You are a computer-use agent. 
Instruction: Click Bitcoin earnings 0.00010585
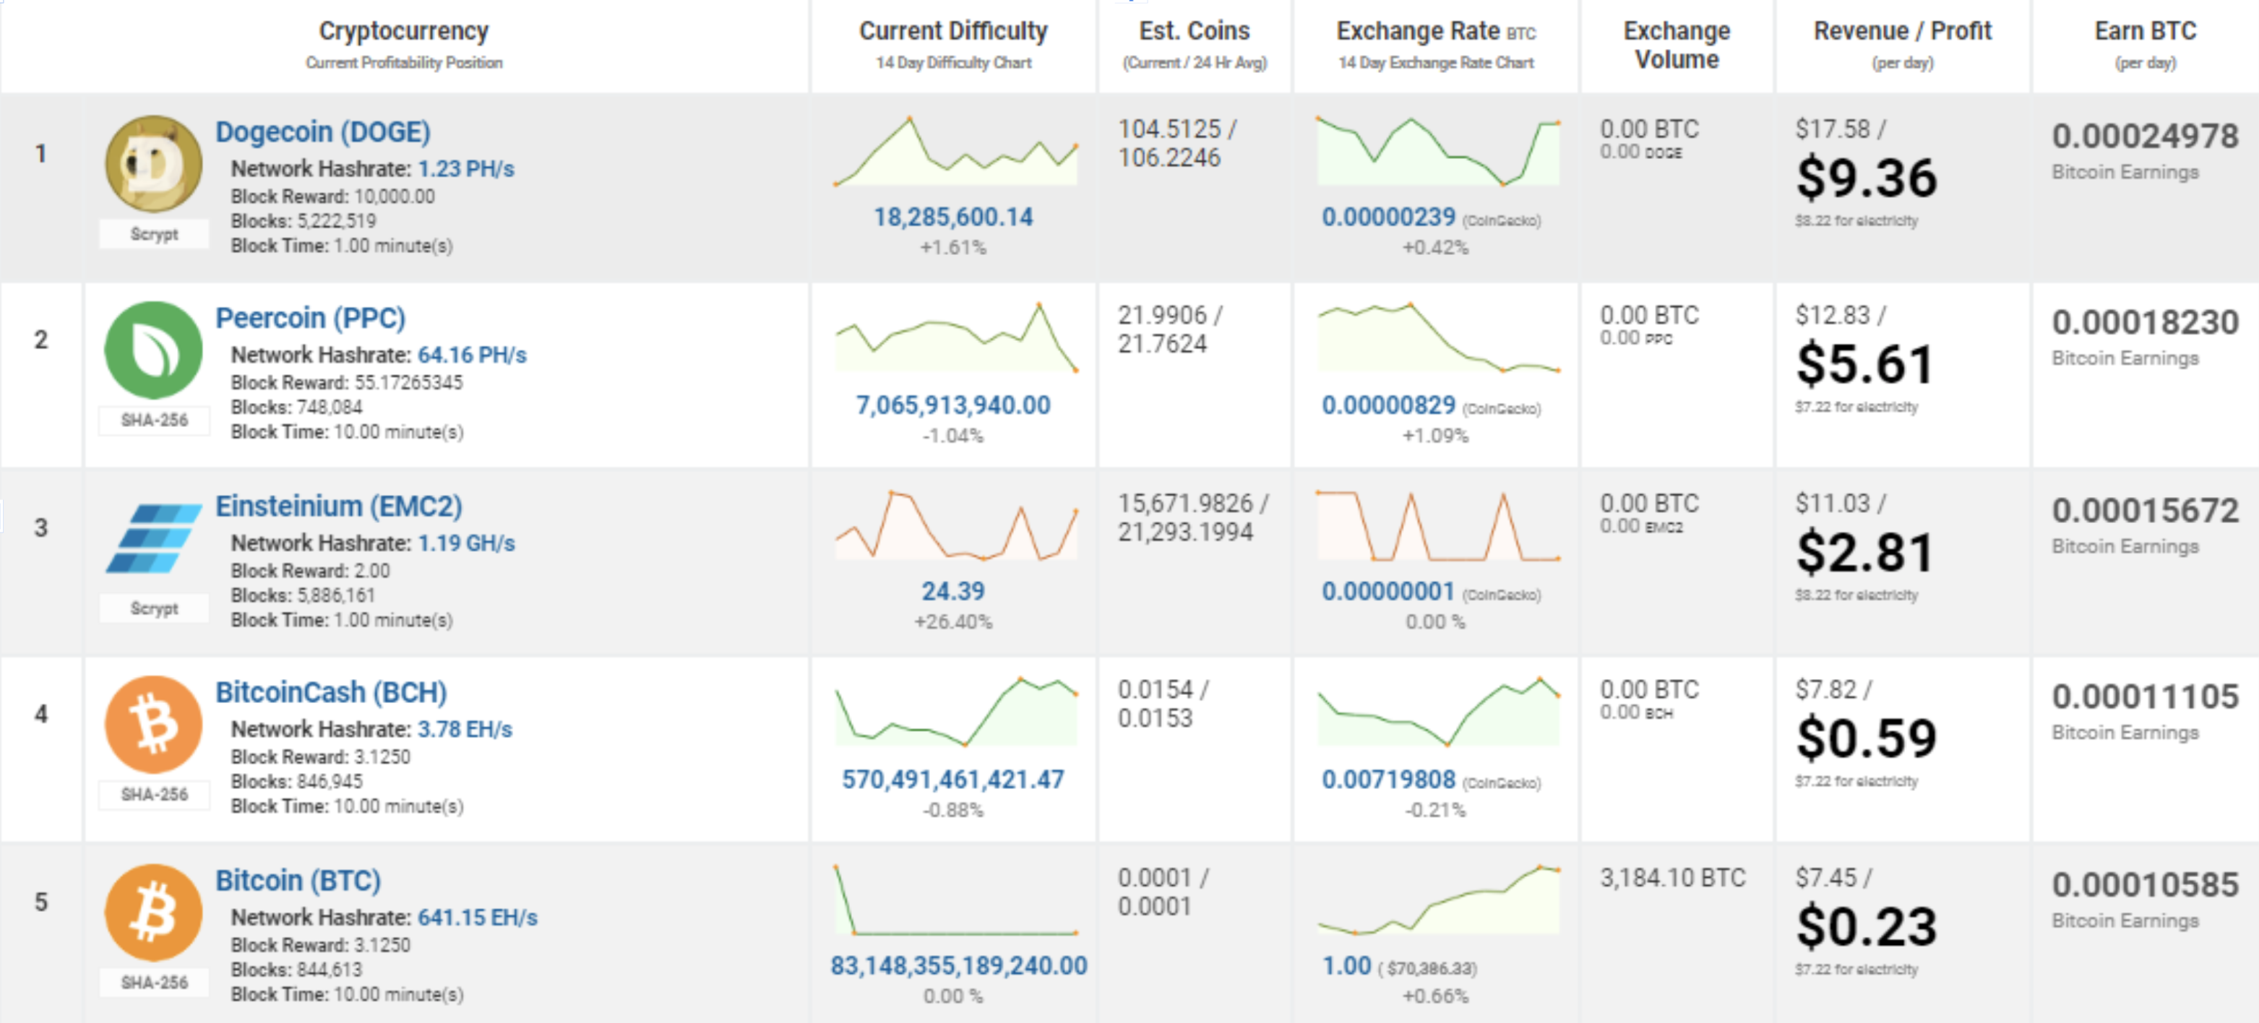[x=2145, y=884]
